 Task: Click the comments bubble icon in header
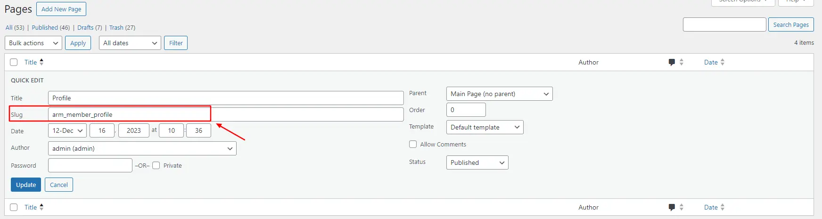(672, 62)
